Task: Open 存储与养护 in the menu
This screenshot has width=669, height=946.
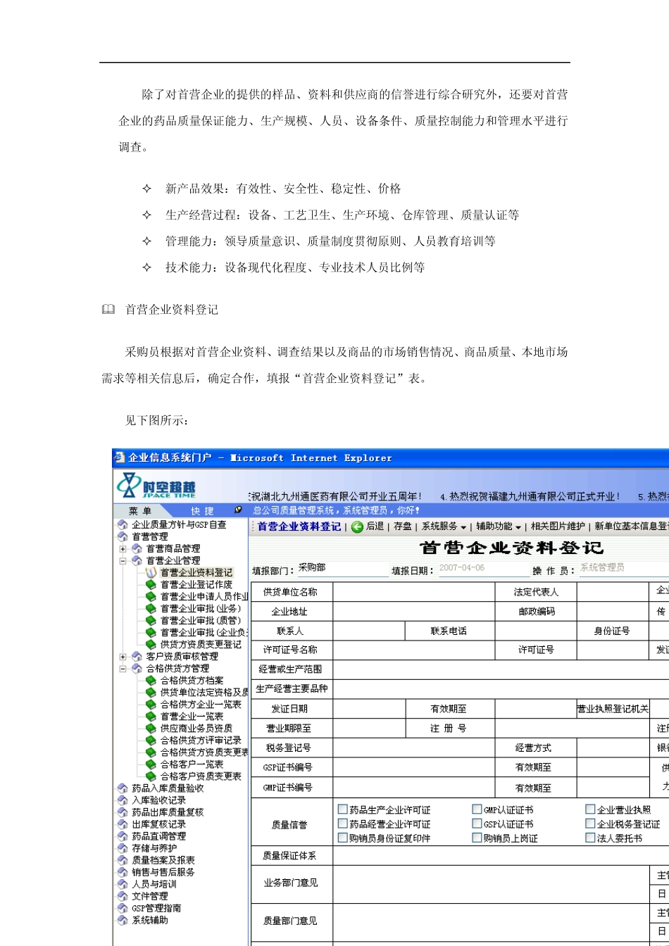Action: click(x=154, y=847)
